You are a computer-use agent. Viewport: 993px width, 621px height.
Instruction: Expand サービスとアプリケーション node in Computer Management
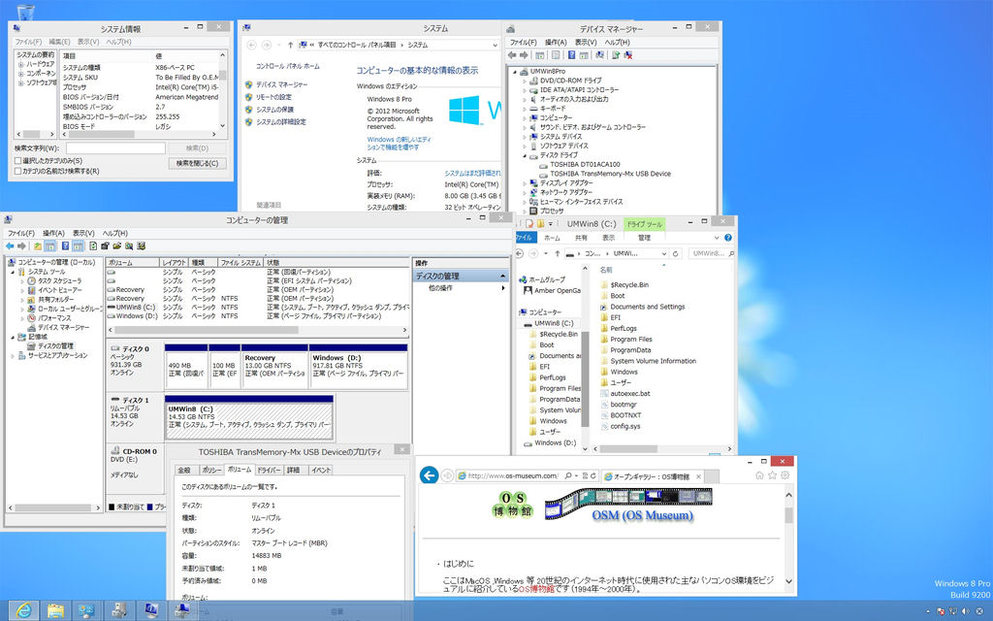(x=12, y=356)
